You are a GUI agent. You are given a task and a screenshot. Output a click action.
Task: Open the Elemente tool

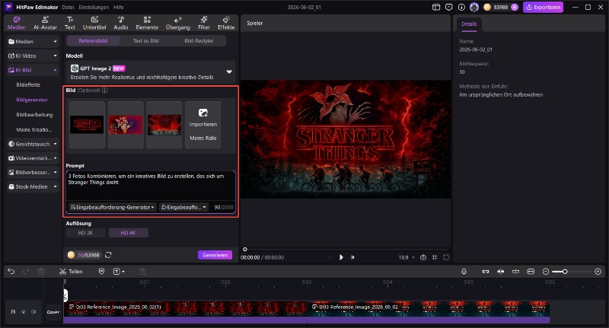click(147, 24)
